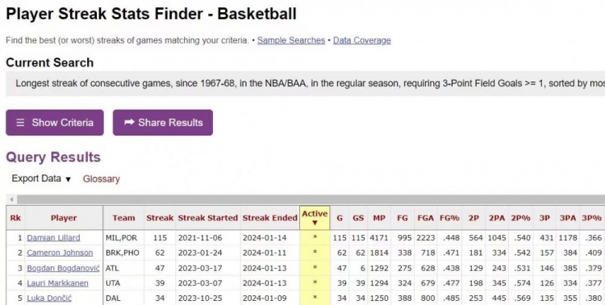Sort by the FG% column header
The width and height of the screenshot is (605, 305).
(449, 218)
